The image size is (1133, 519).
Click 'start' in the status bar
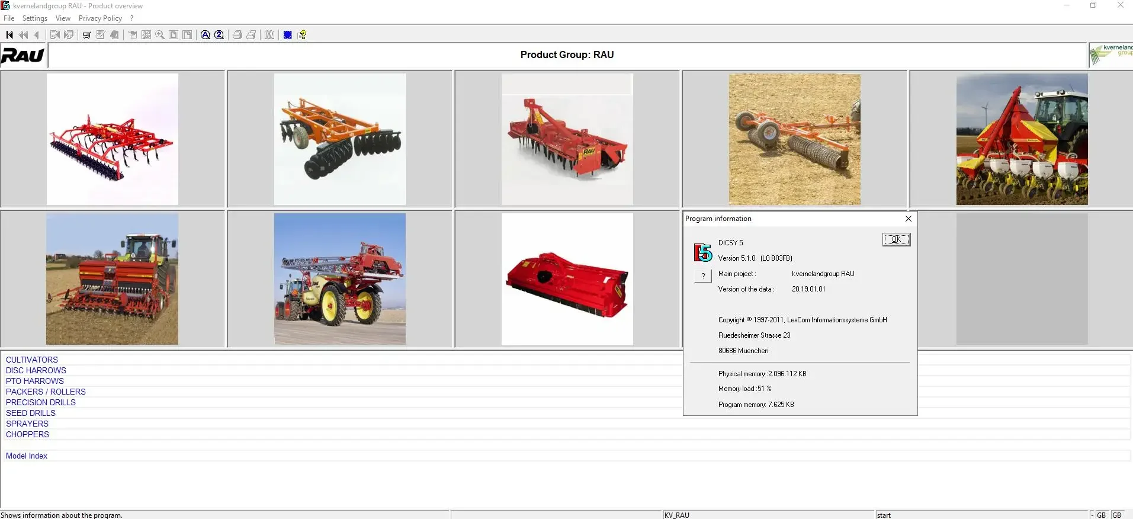[884, 515]
